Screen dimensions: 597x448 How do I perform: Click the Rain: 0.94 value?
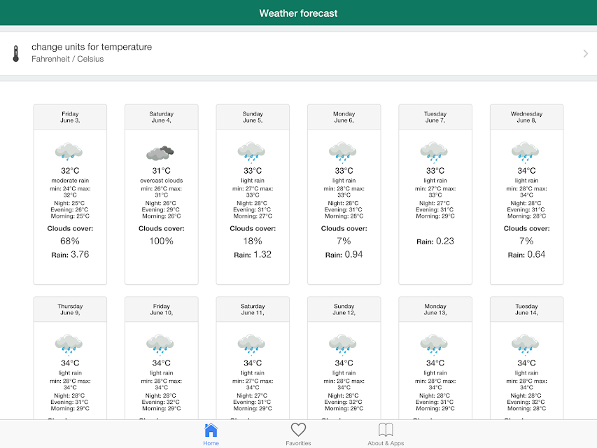pos(344,255)
